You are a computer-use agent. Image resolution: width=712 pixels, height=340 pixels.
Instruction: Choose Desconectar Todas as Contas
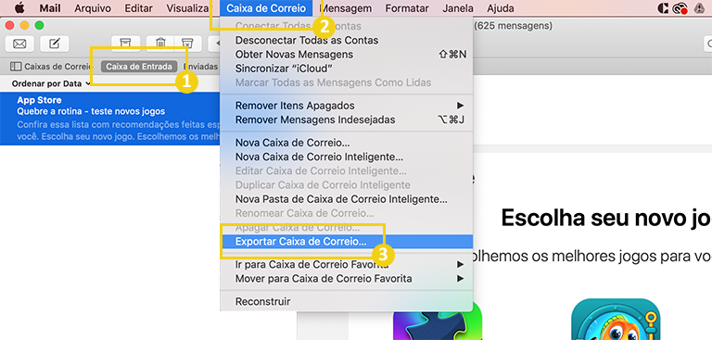(347, 41)
